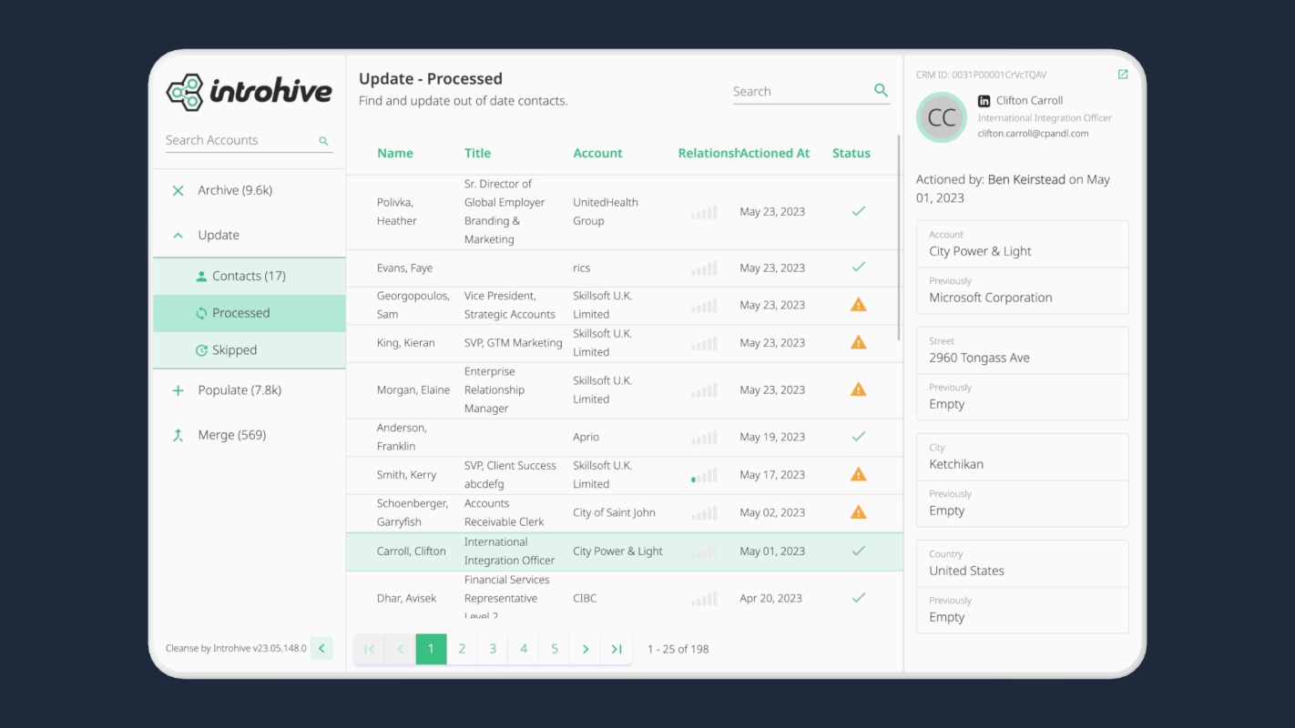Click the Processed sync icon
This screenshot has width=1295, height=728.
[201, 313]
